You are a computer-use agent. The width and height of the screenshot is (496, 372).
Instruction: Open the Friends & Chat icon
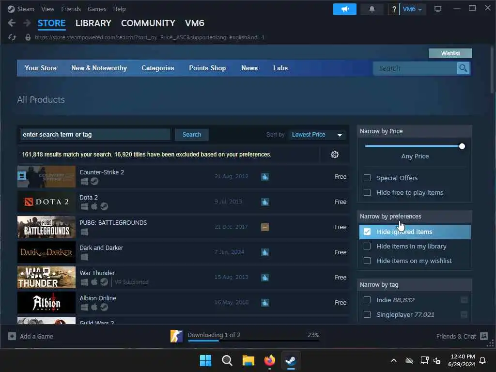click(x=484, y=336)
